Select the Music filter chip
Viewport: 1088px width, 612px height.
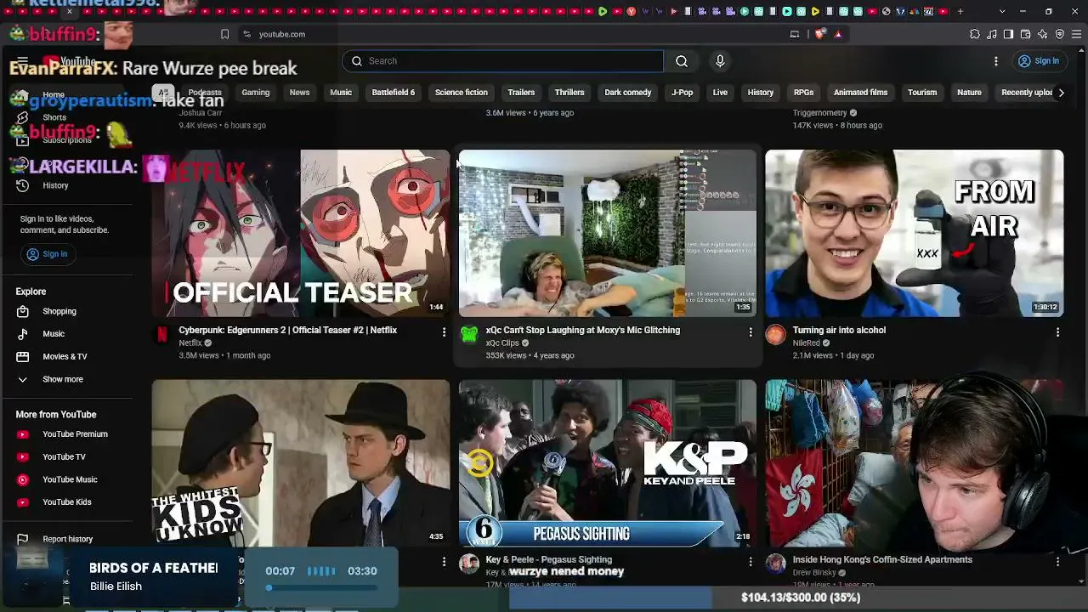(341, 93)
